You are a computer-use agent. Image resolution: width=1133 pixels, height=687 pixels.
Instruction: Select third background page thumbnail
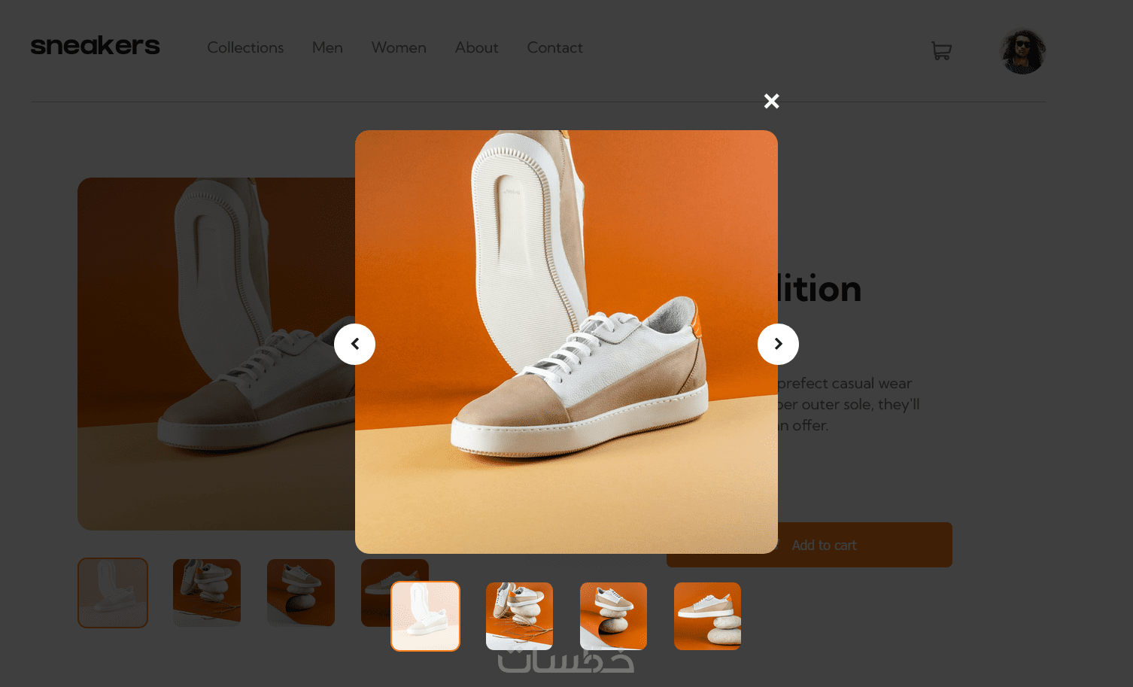point(301,593)
